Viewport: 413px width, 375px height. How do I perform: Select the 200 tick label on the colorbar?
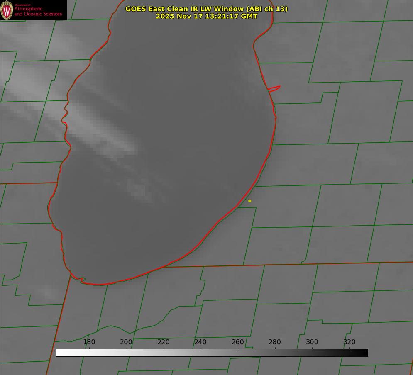(126, 342)
